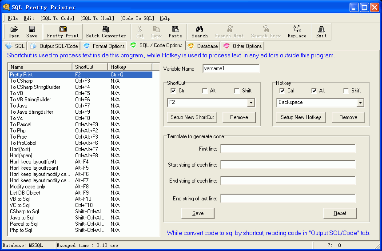Select the Pretty Print row in the list
Screen dimensions: 382x251
[x=80, y=75]
